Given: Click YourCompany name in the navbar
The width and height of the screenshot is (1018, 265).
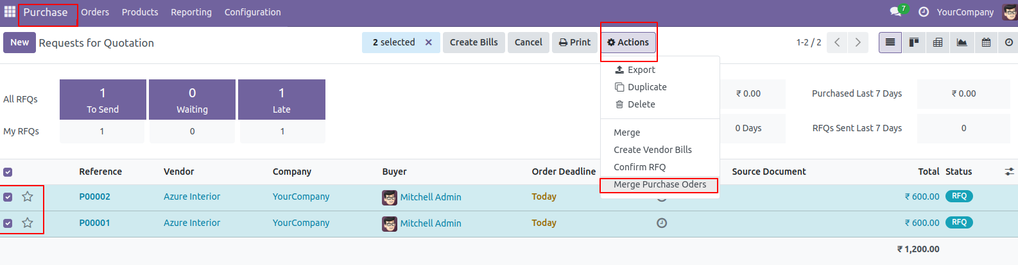Looking at the screenshot, I should click(x=965, y=12).
